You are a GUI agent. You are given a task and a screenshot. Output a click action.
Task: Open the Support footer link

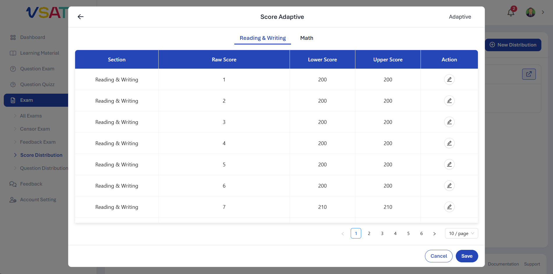[532, 264]
